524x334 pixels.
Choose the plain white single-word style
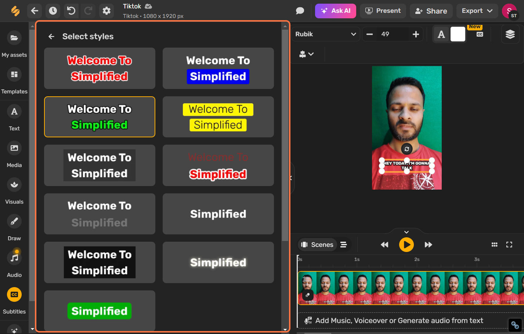[x=218, y=214]
